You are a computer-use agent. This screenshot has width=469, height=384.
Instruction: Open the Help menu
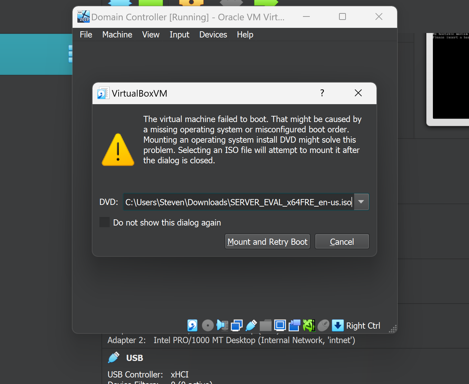[245, 35]
